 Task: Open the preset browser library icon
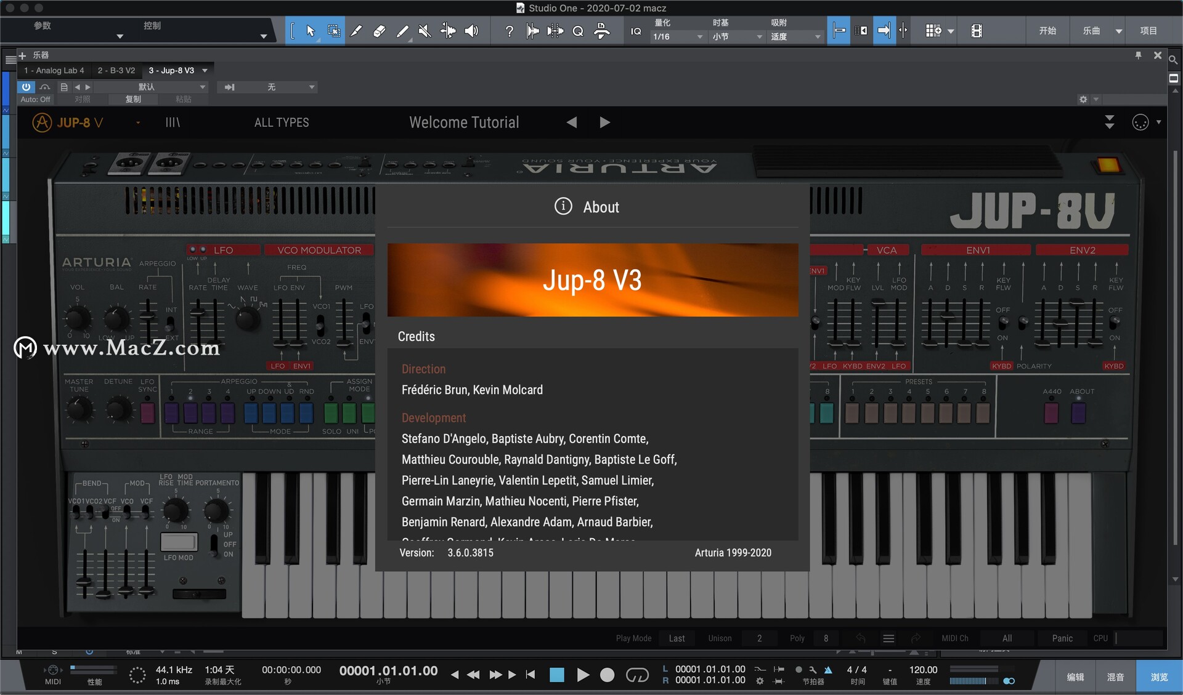coord(173,123)
